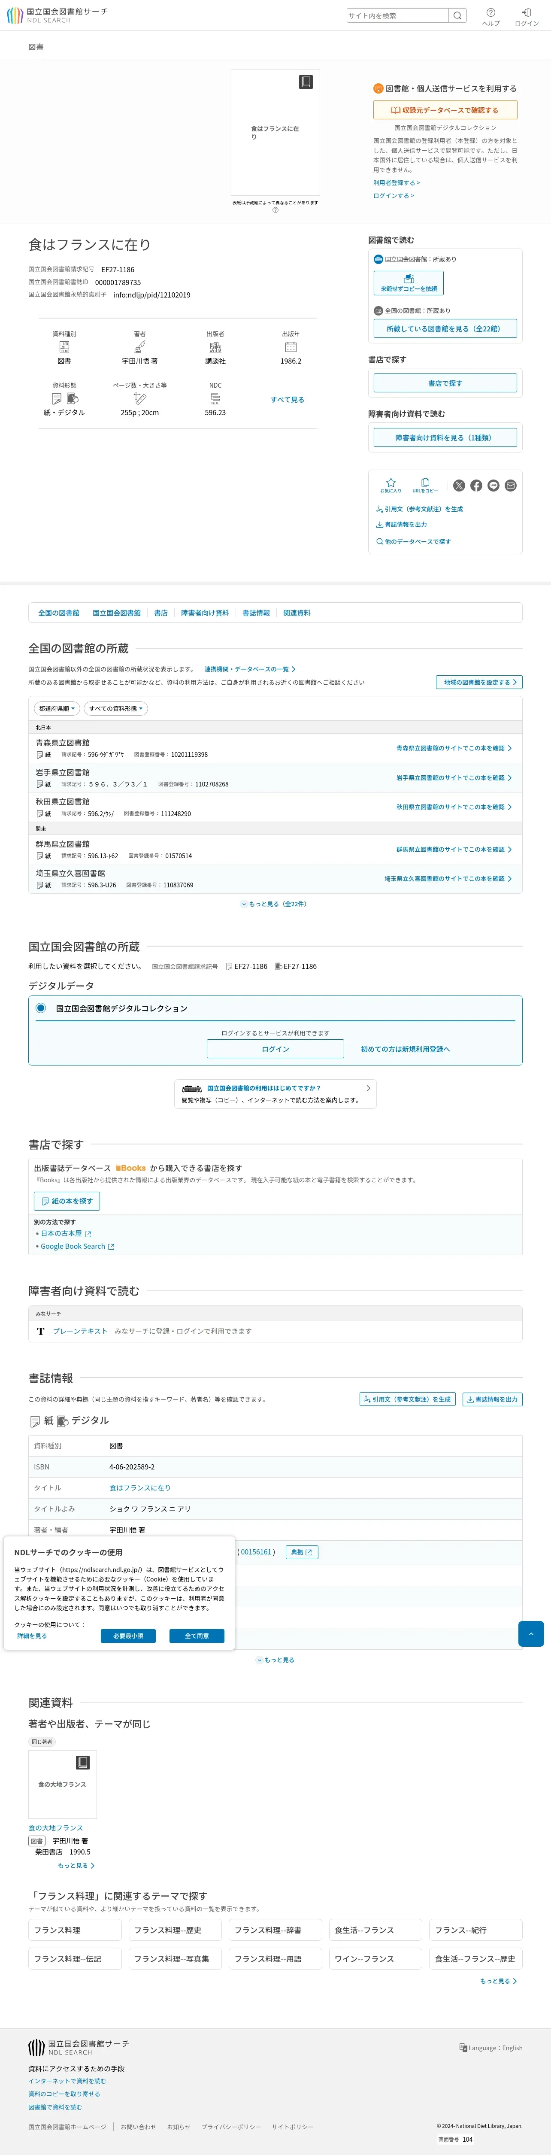The height and width of the screenshot is (2155, 551).
Task: Choose 必要最小限 cookies button
Action: point(128,1636)
